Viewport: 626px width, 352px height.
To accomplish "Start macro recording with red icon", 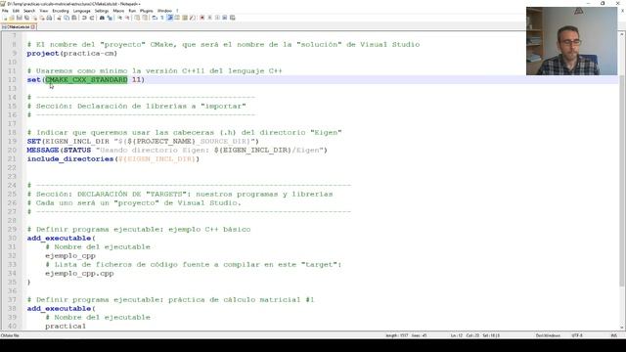I will [202, 18].
